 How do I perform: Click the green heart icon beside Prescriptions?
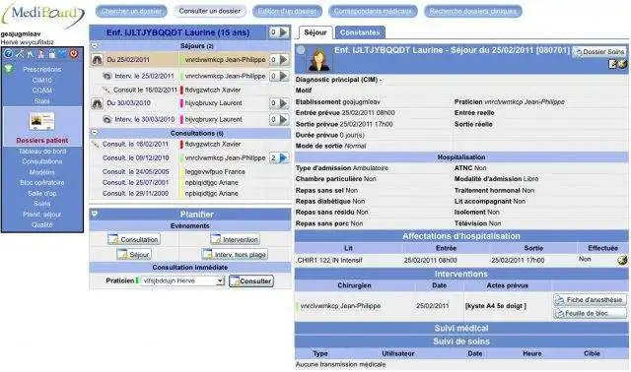point(9,69)
